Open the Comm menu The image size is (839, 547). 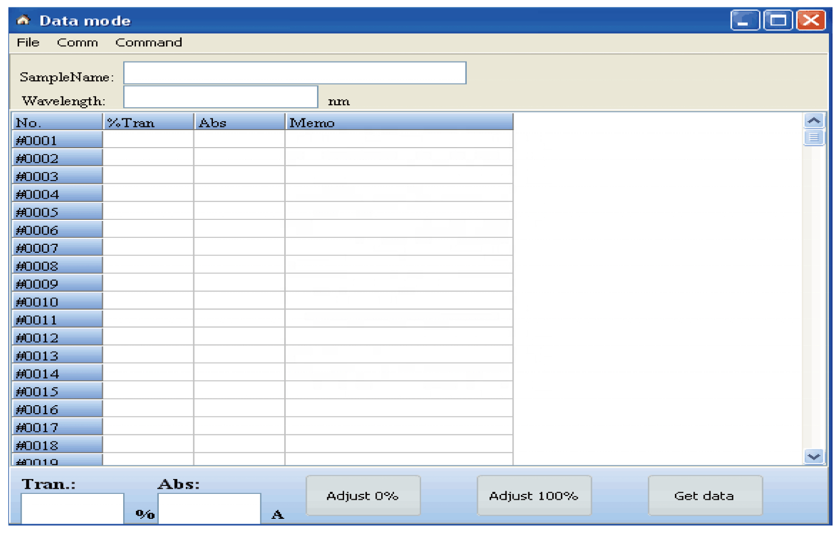coord(78,42)
